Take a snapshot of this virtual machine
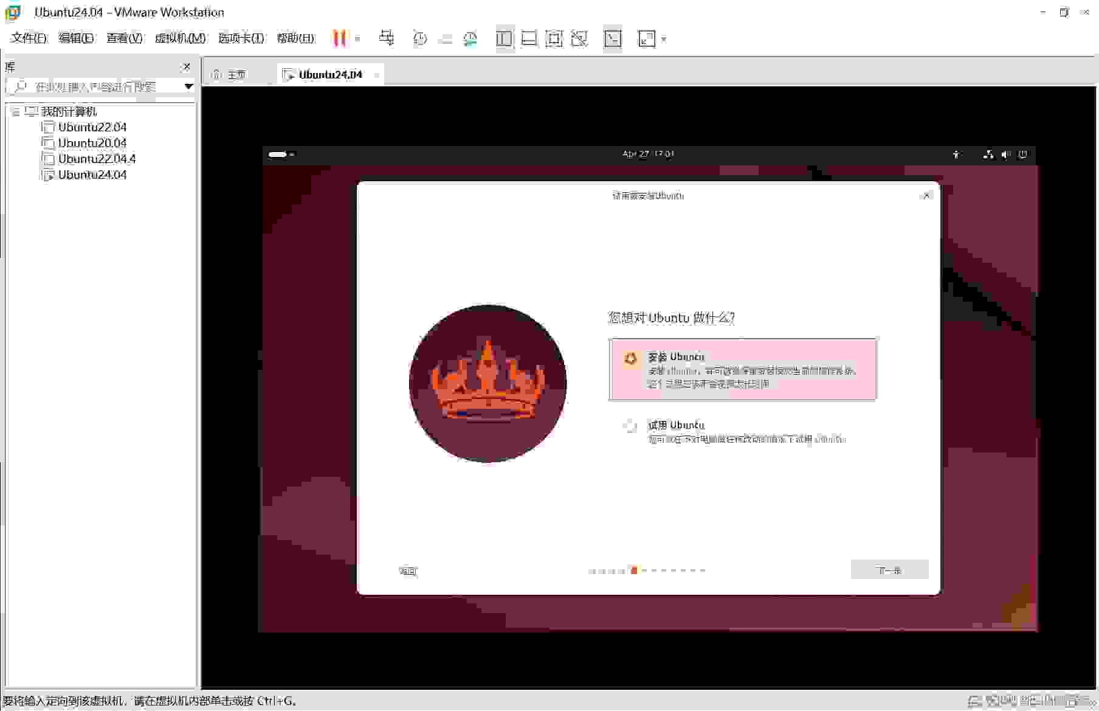 coord(419,39)
